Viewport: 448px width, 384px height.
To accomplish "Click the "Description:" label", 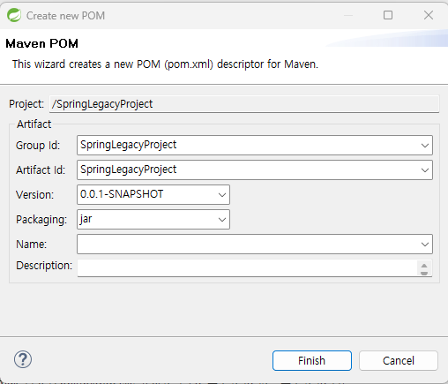I will tap(44, 266).
